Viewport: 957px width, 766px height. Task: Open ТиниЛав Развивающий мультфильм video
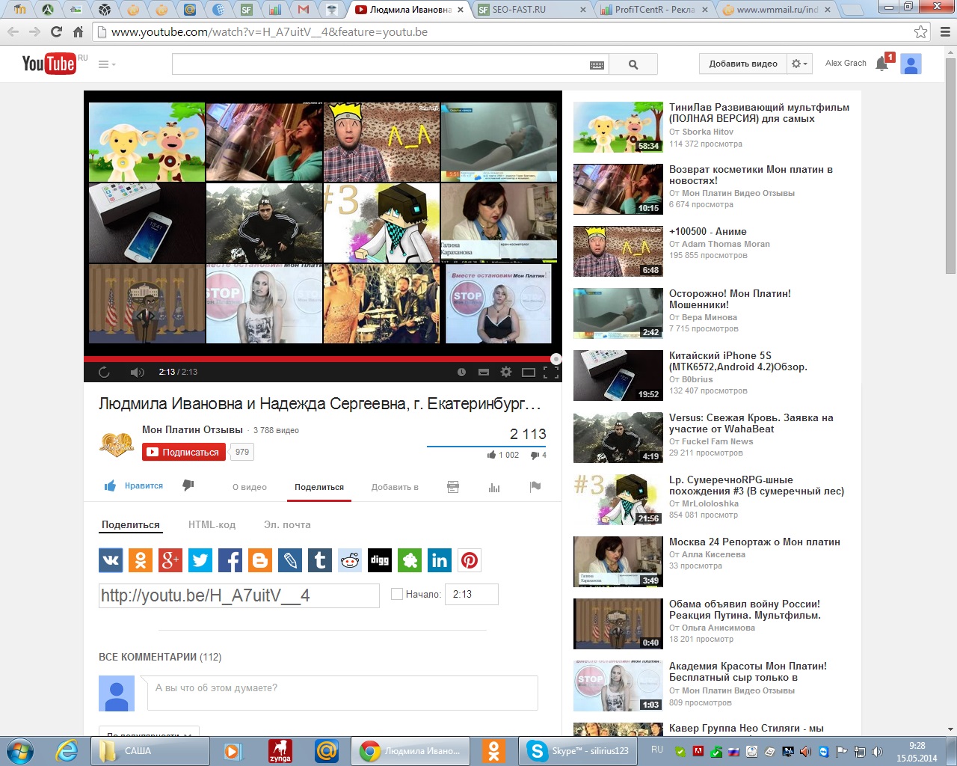click(759, 113)
